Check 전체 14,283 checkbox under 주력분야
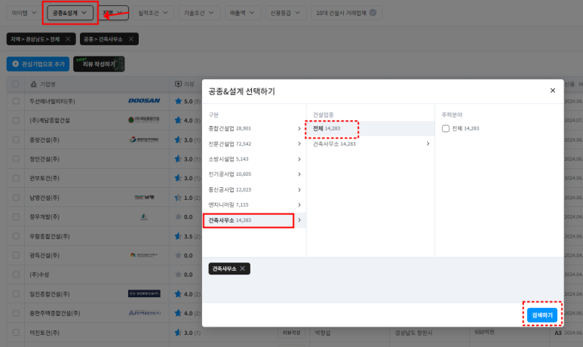583x347 pixels. pos(446,128)
